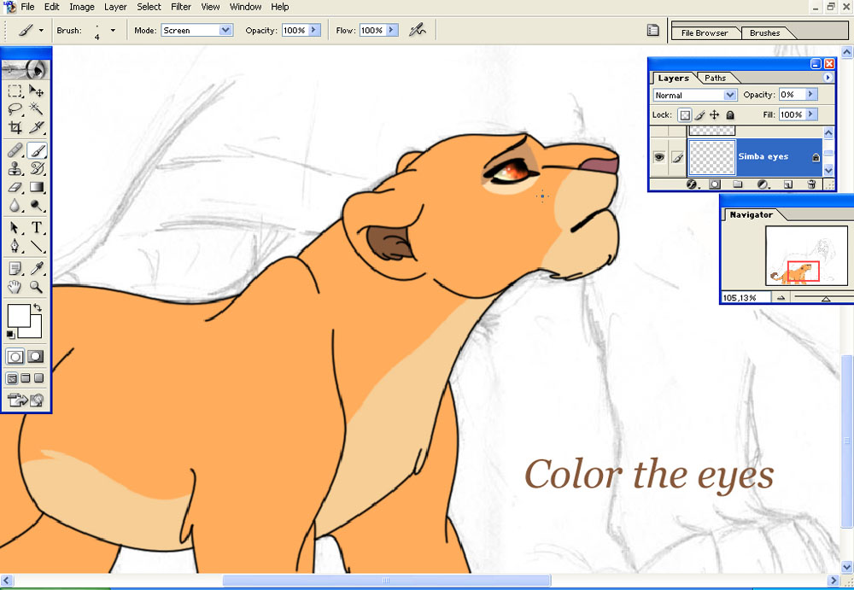Viewport: 854px width, 590px height.
Task: Click the Navigator zoom slider
Action: [826, 298]
